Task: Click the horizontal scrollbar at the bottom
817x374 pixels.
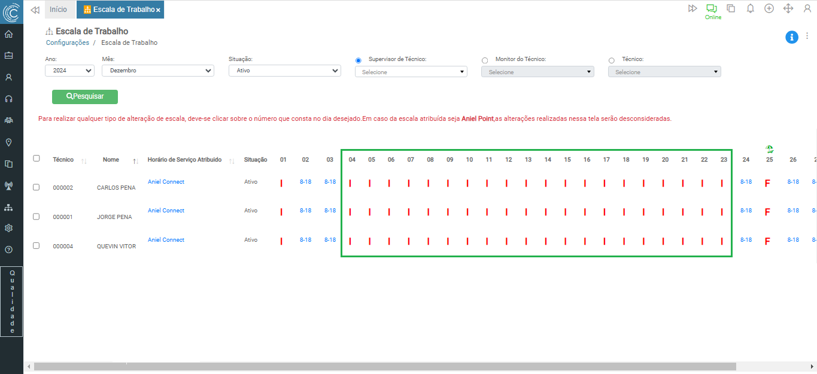Action: [x=384, y=366]
